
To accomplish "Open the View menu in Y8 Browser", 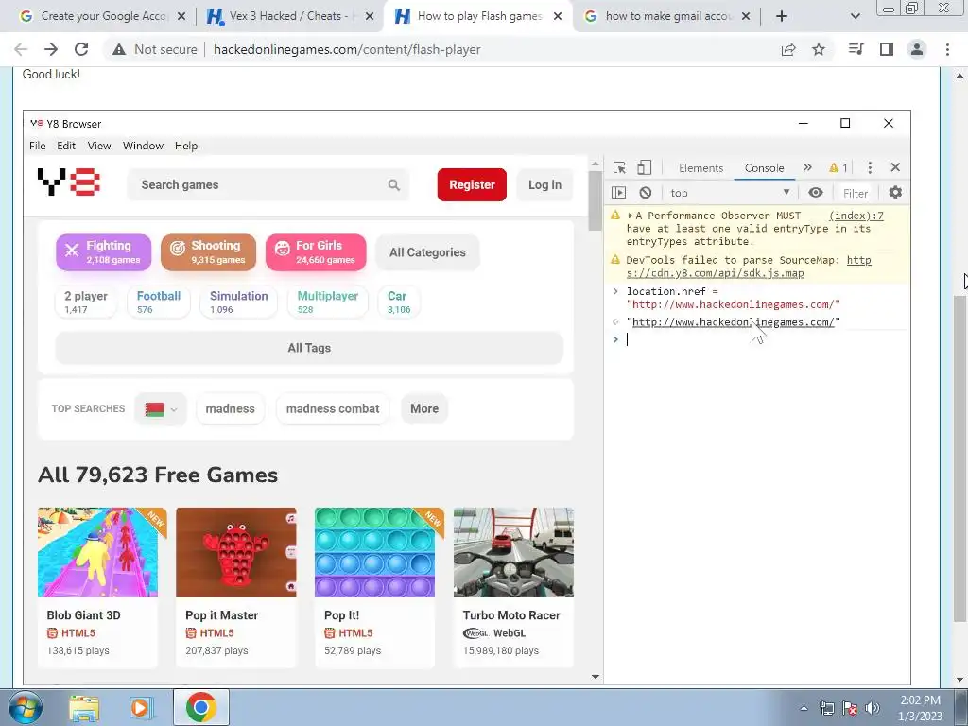I will 98,146.
